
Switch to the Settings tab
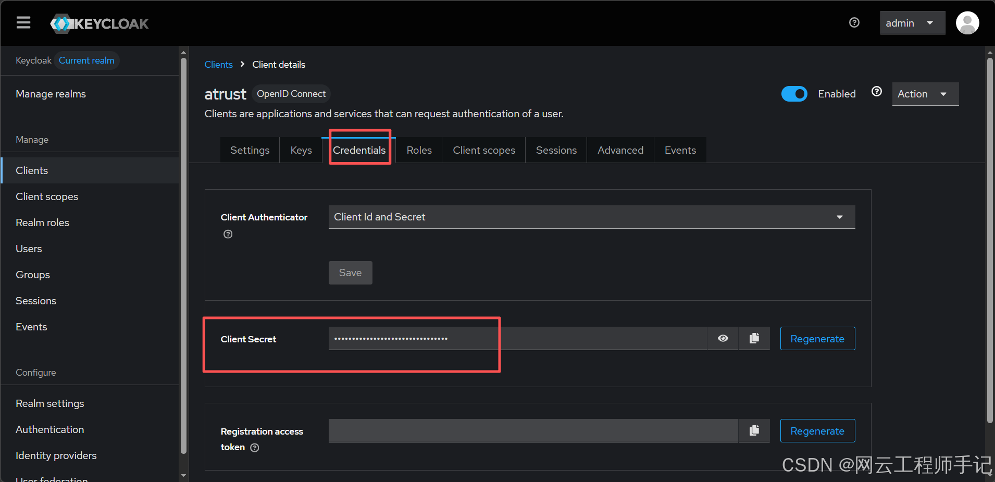click(x=250, y=150)
